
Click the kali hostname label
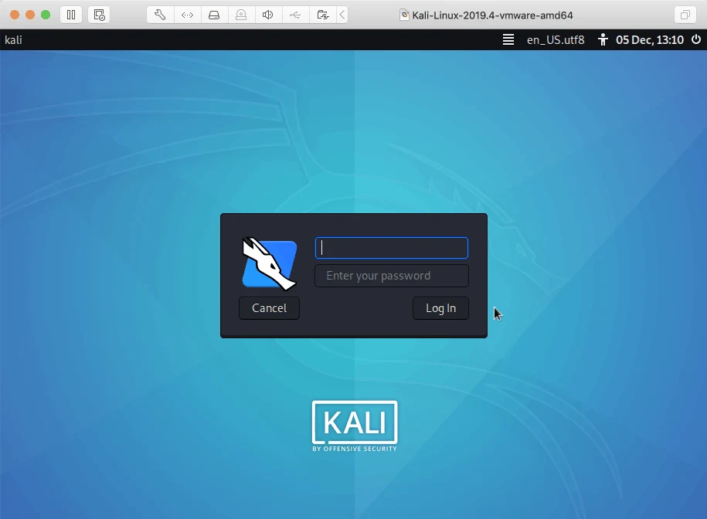[x=13, y=39]
